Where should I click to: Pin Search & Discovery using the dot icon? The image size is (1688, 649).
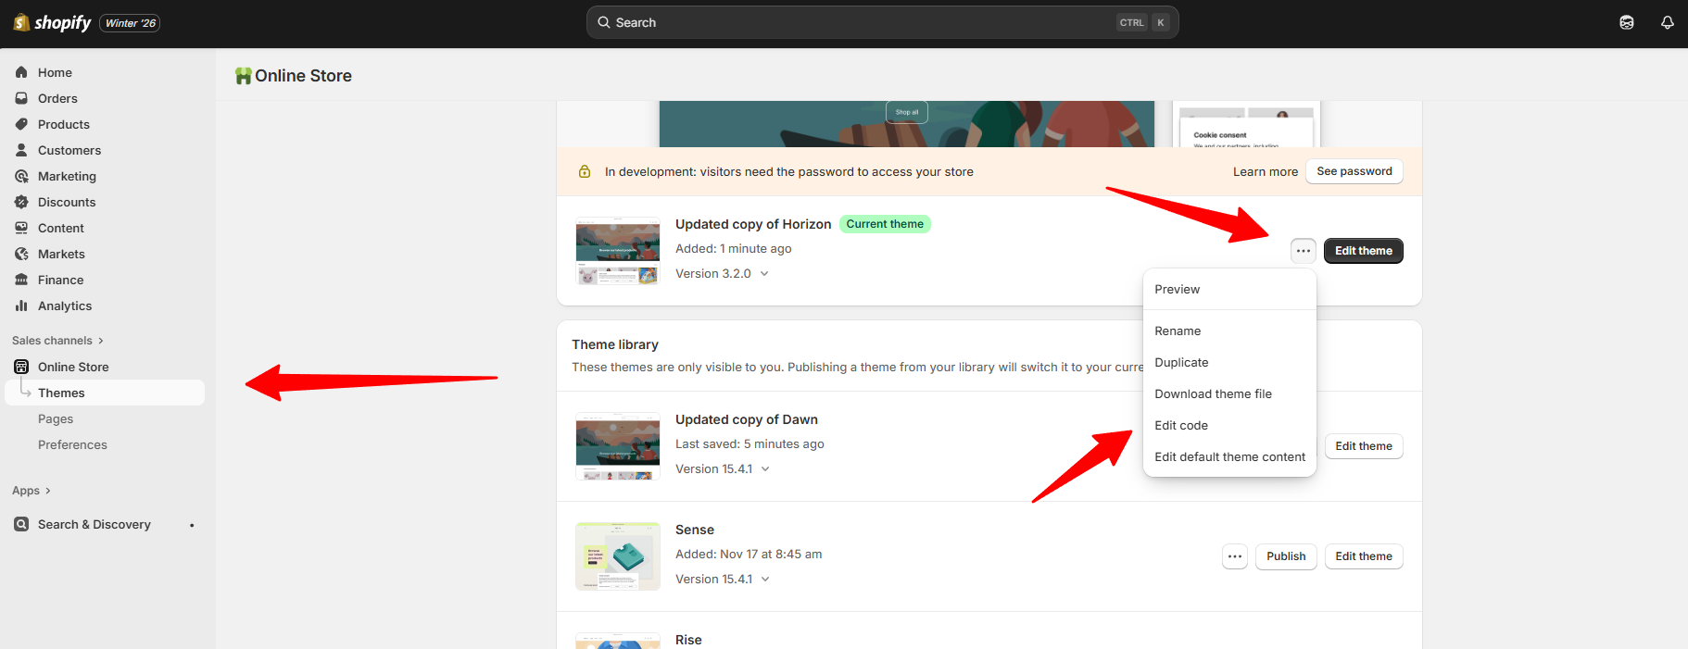tap(192, 525)
